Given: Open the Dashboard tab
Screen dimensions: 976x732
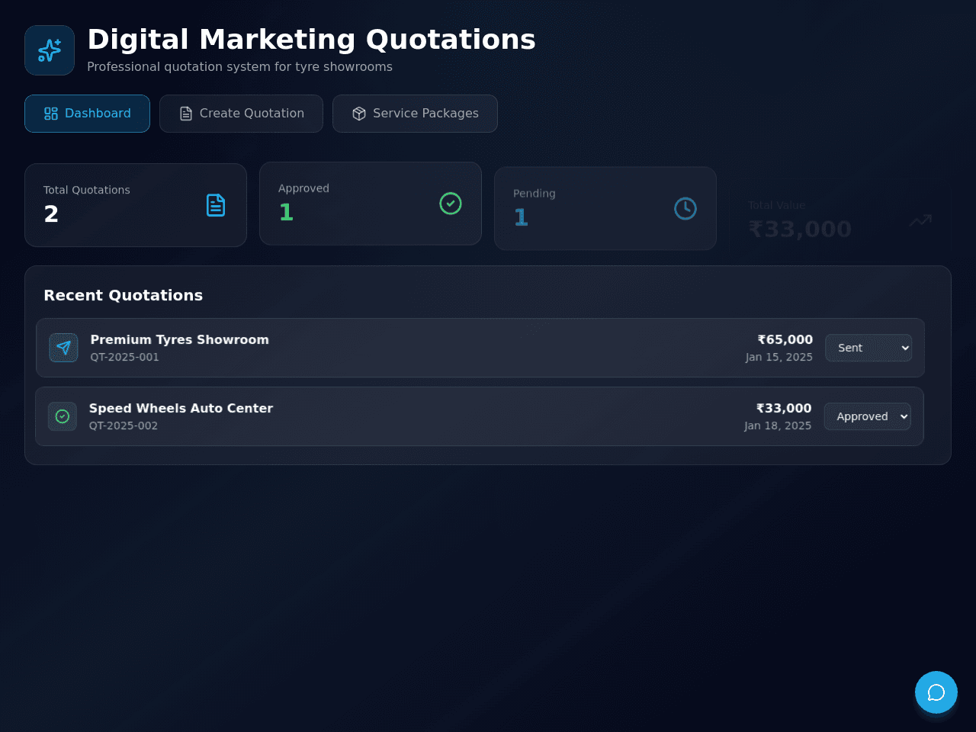Looking at the screenshot, I should click(87, 114).
